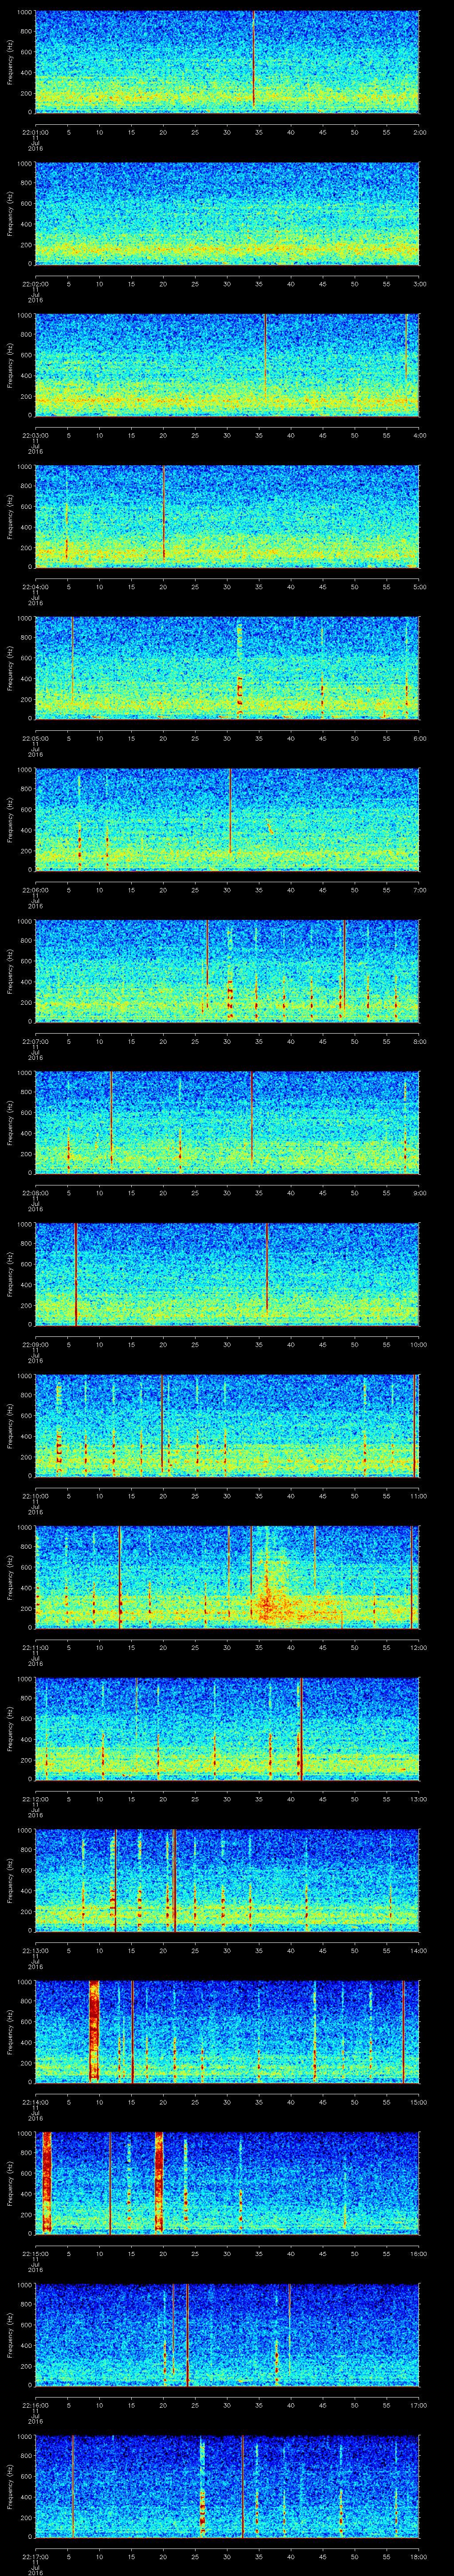Click the 18:00 end time label
The height and width of the screenshot is (2576, 454).
(x=418, y=2556)
